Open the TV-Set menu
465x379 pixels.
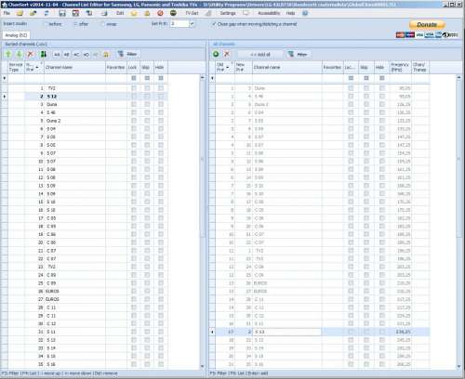192,13
